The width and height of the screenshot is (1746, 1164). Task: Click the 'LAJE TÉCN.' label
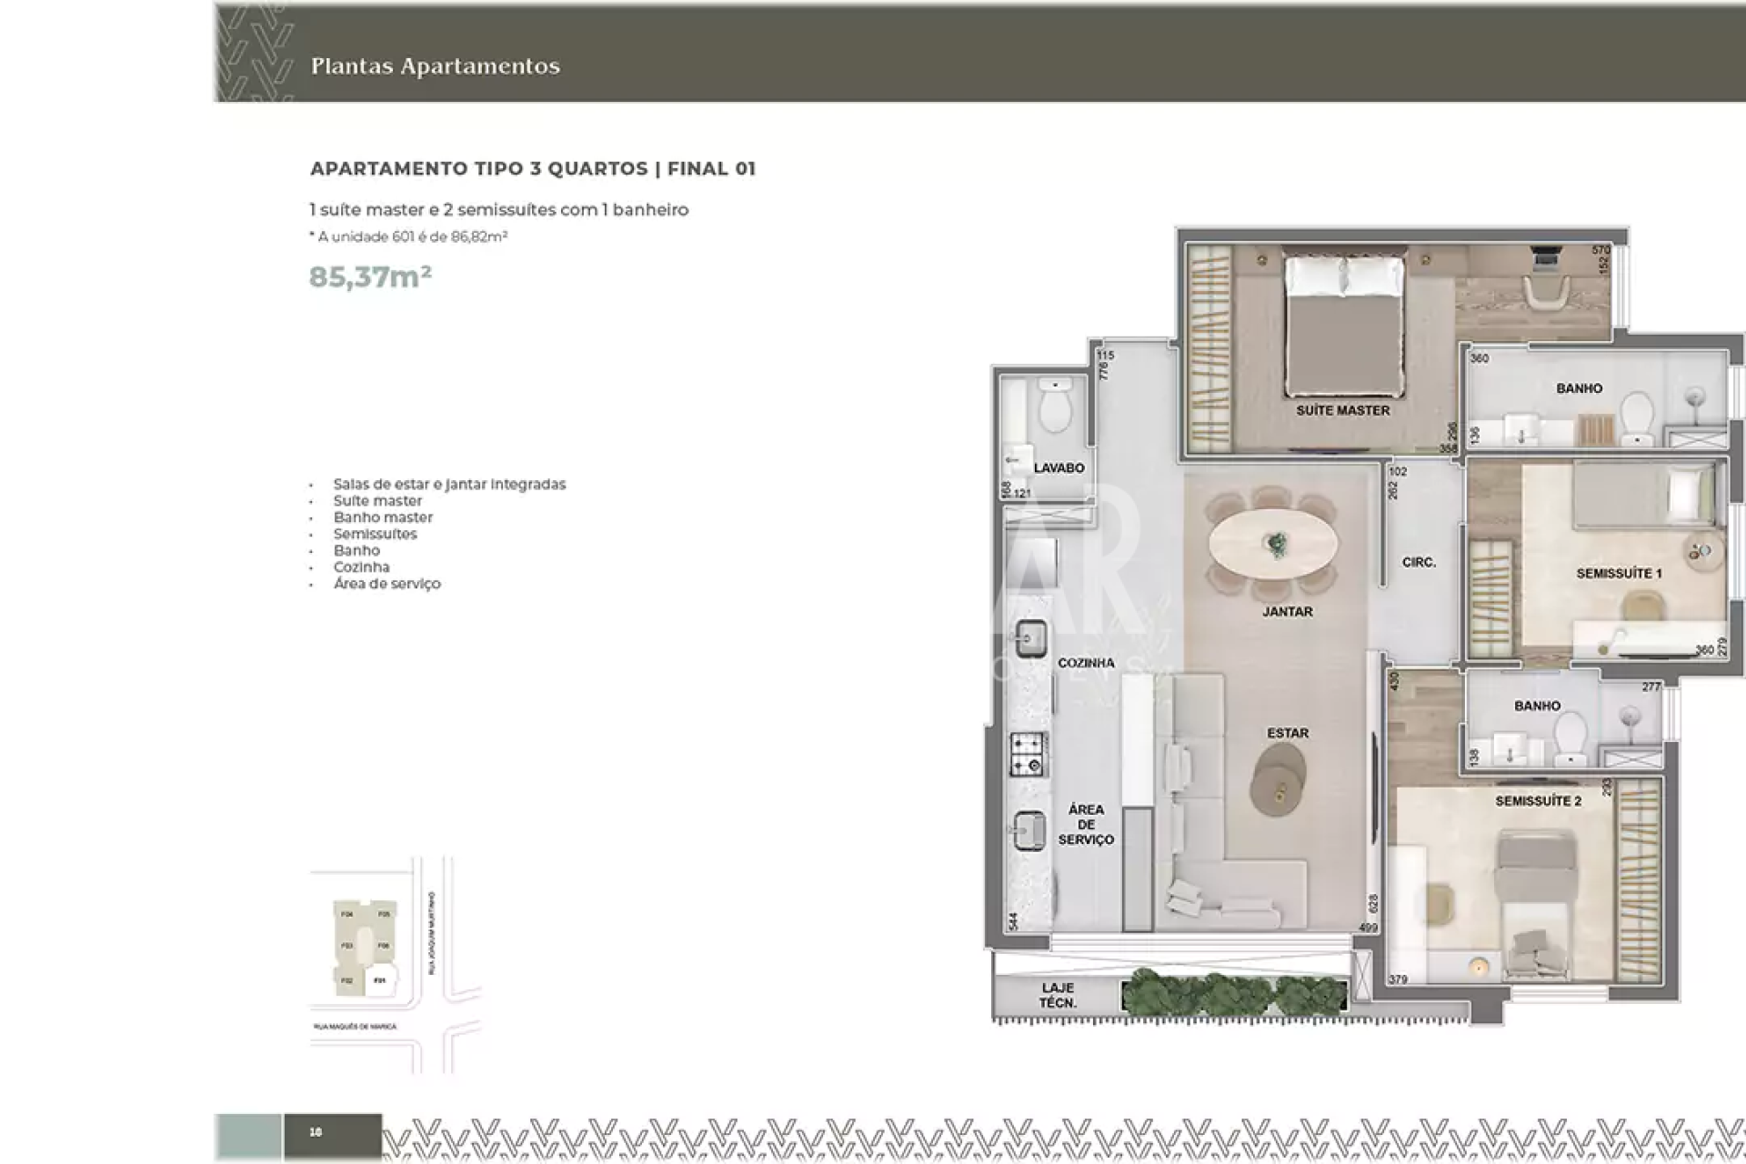[x=1058, y=995]
